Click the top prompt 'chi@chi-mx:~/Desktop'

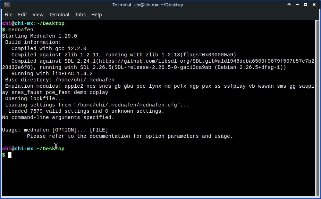click(x=33, y=24)
